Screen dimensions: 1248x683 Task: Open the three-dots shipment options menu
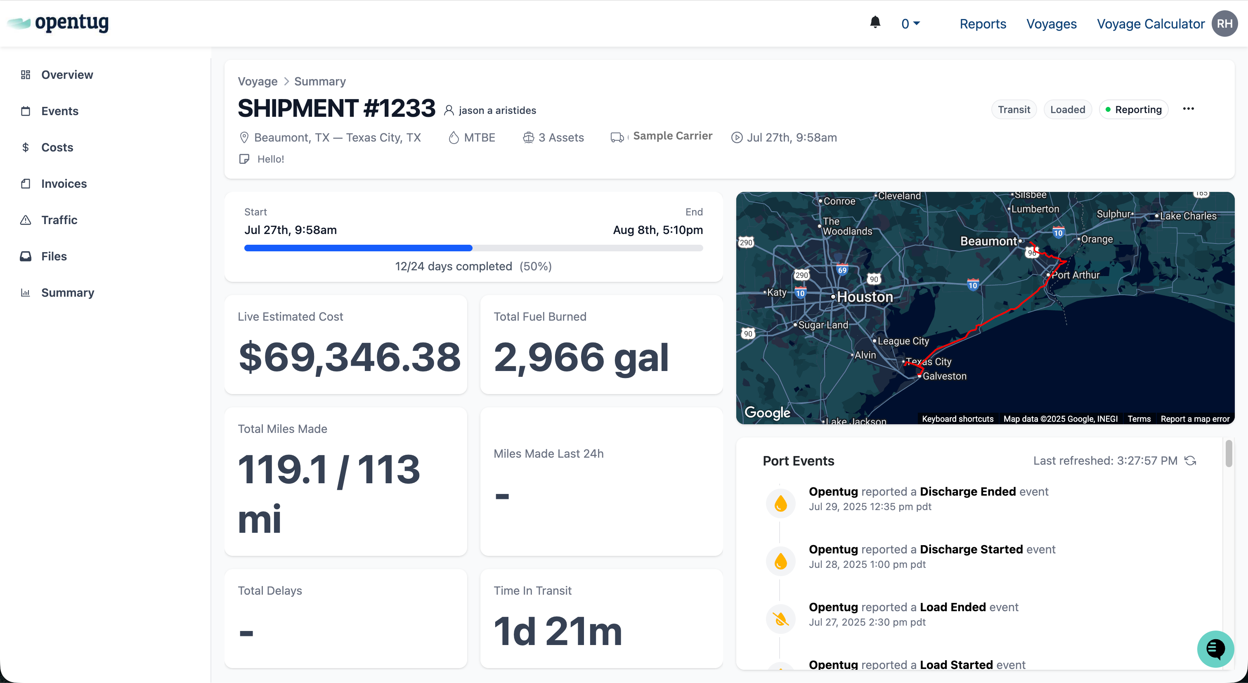[1188, 109]
